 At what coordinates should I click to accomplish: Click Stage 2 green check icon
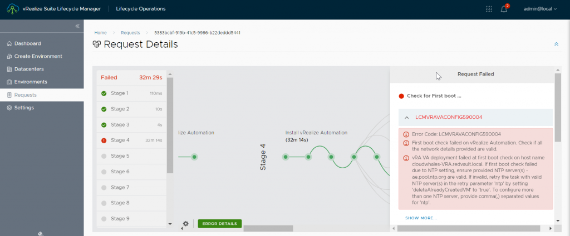click(104, 109)
